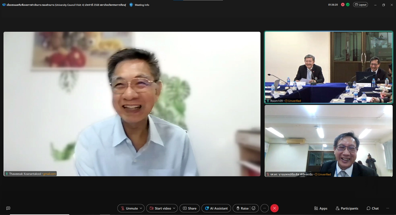
Task: Change the view via Layout button
Action: [360, 5]
